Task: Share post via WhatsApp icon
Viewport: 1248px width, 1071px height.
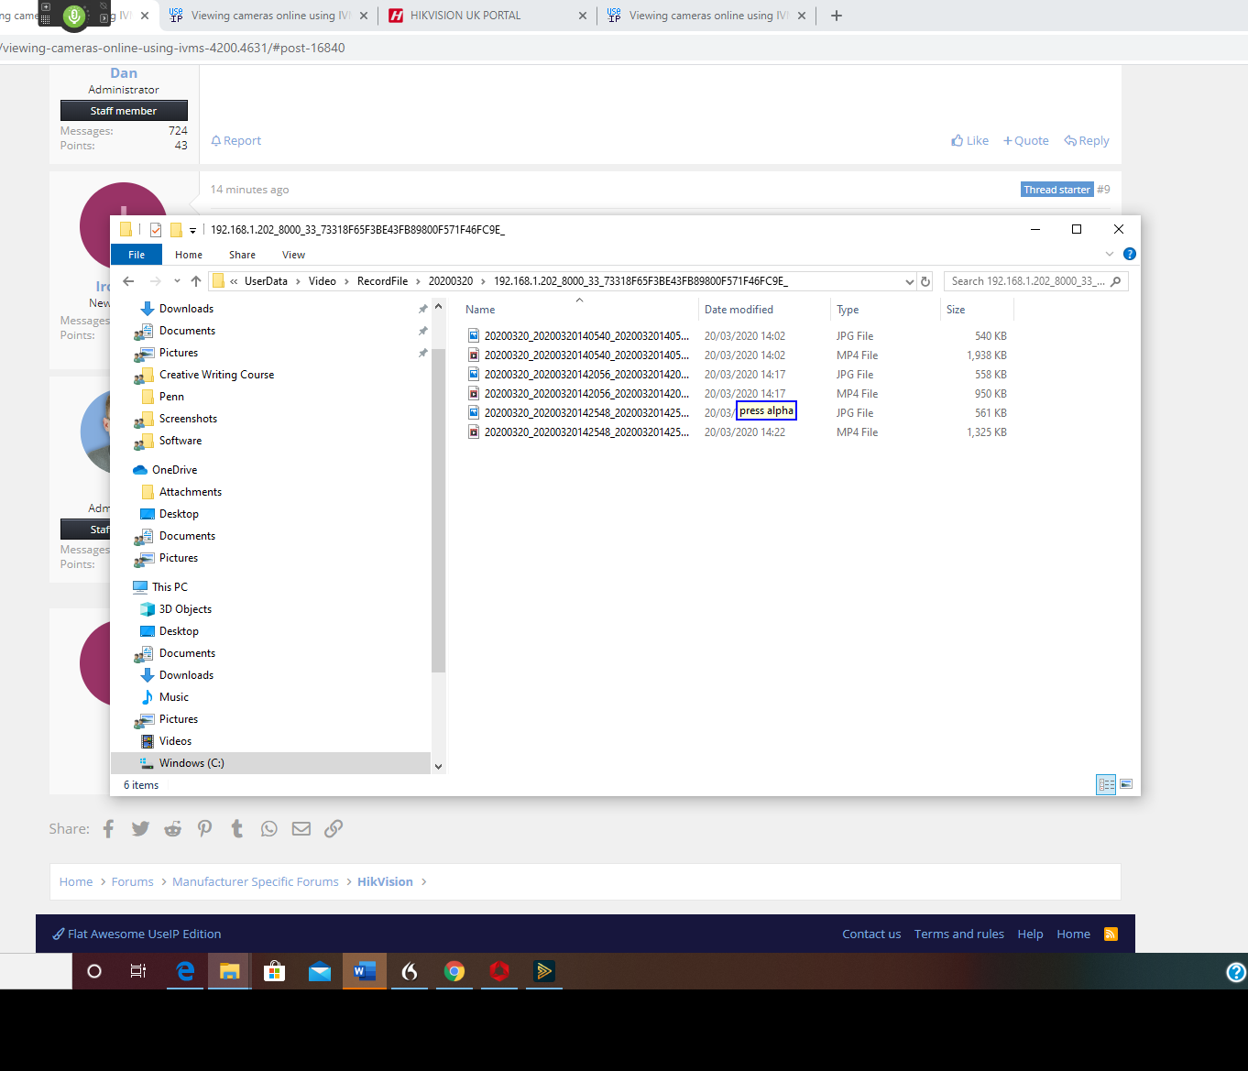Action: (268, 828)
